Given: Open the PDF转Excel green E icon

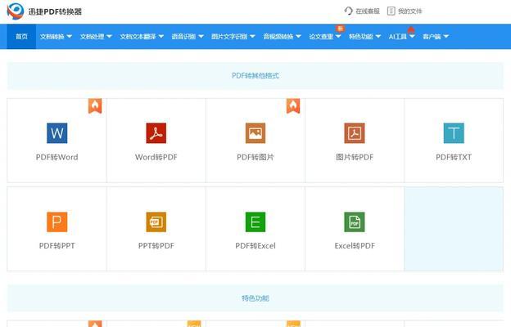Looking at the screenshot, I should pos(255,222).
